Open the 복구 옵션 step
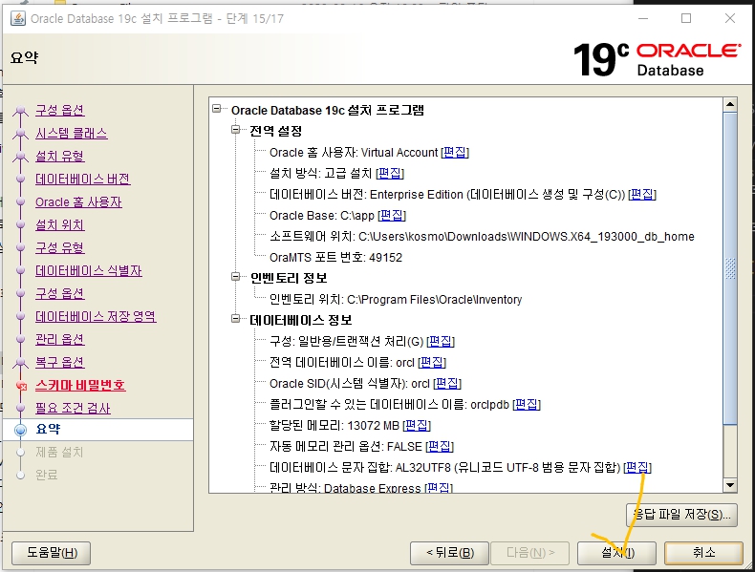 tap(59, 362)
